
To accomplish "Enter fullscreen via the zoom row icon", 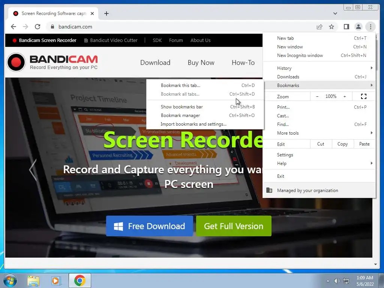I will tap(364, 96).
